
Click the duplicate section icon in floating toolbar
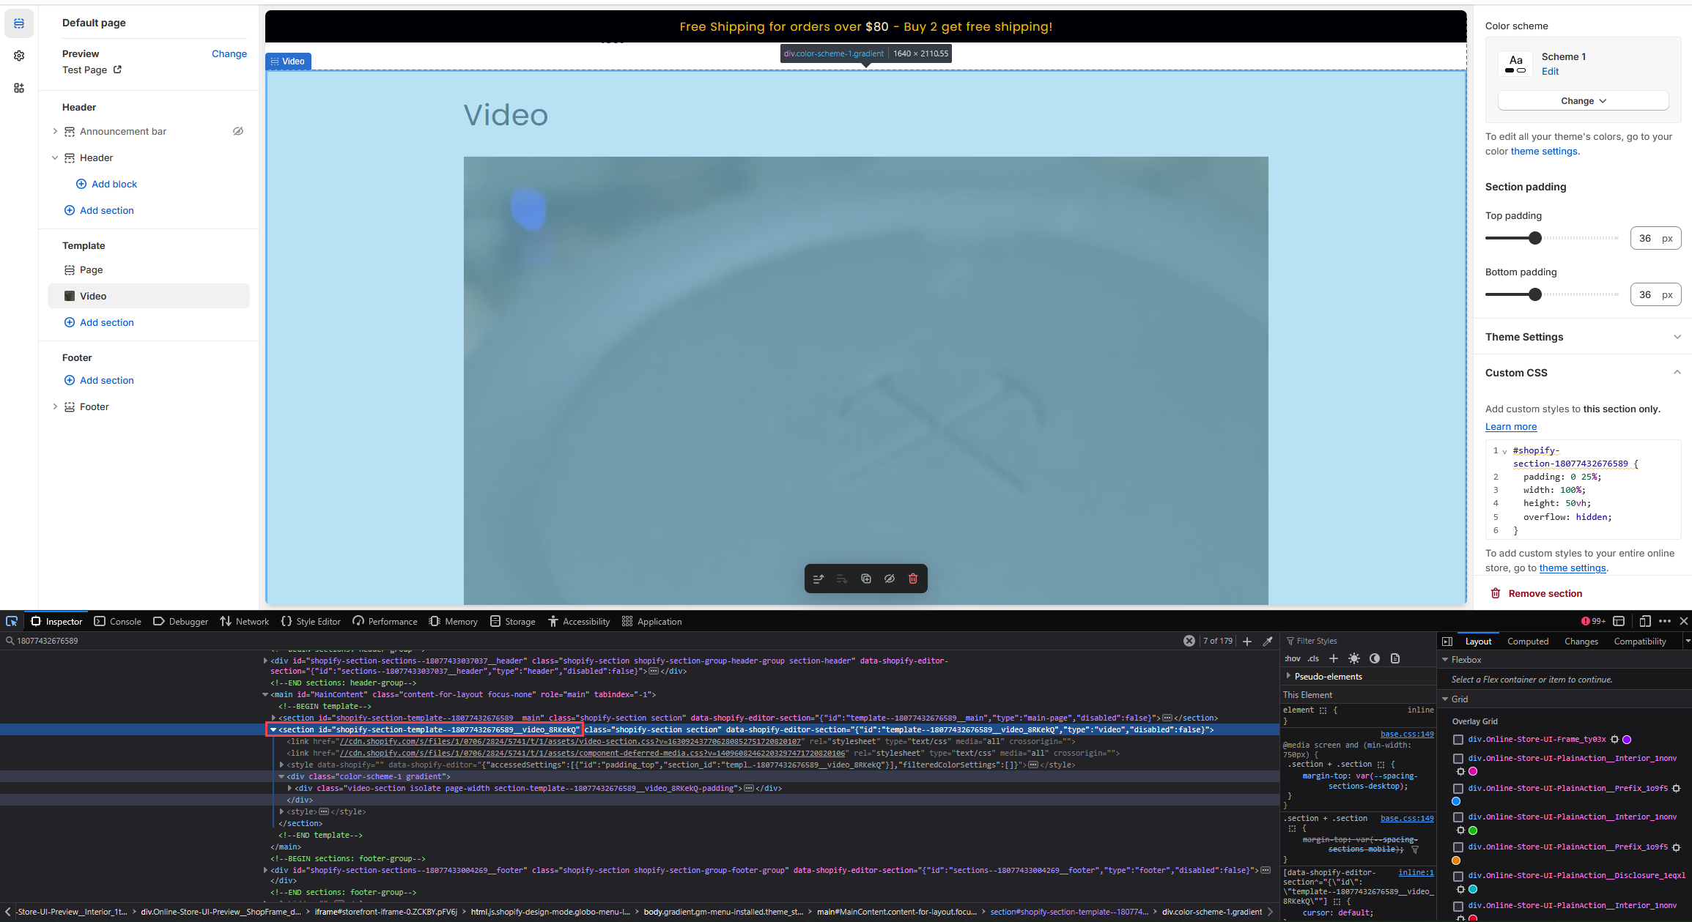click(x=865, y=579)
